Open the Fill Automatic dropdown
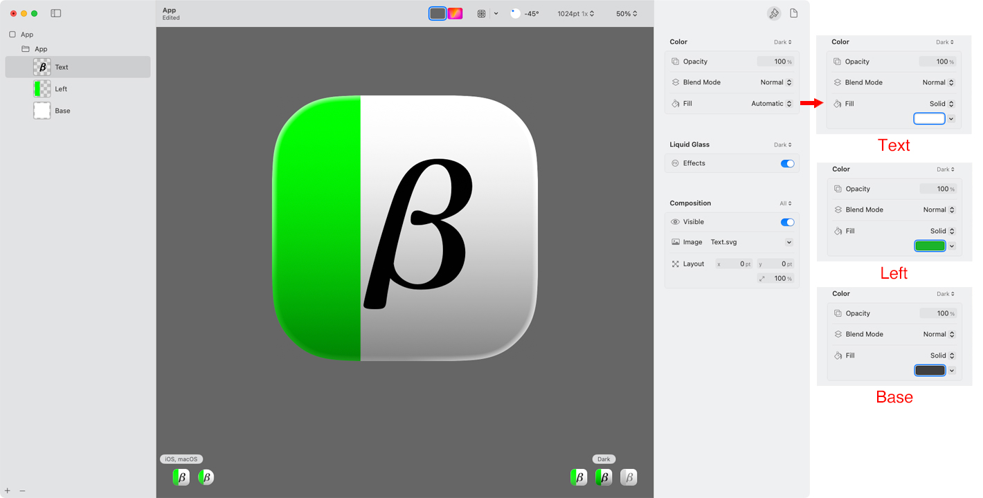 click(x=772, y=104)
